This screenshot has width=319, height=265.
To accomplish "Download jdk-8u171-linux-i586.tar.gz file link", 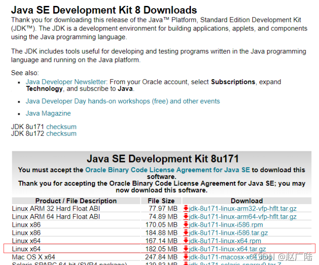I will 228,233.
